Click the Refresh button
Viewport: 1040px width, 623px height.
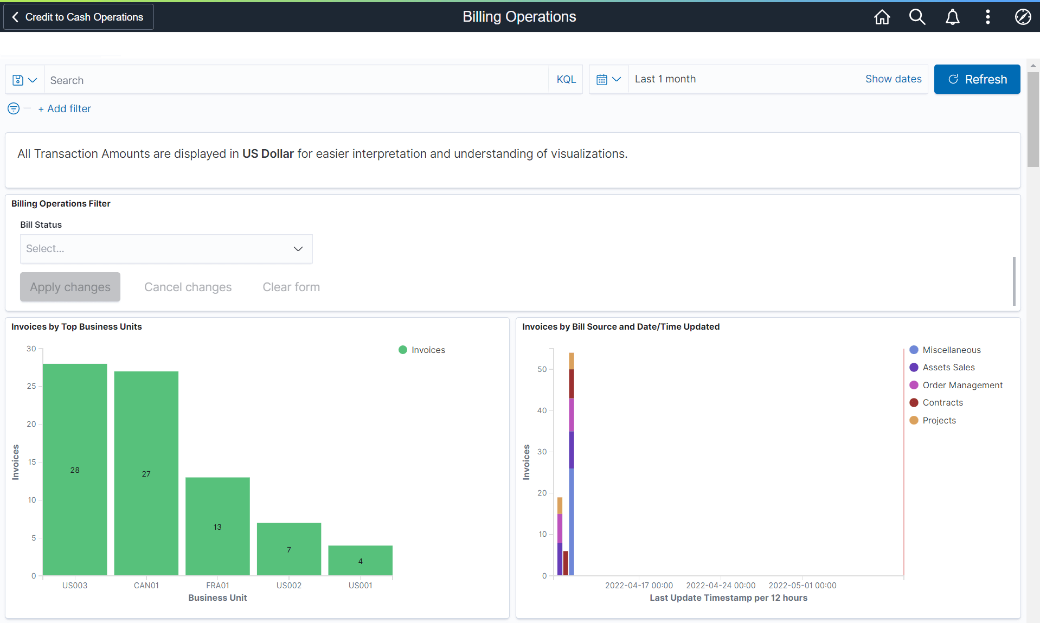[x=977, y=79]
